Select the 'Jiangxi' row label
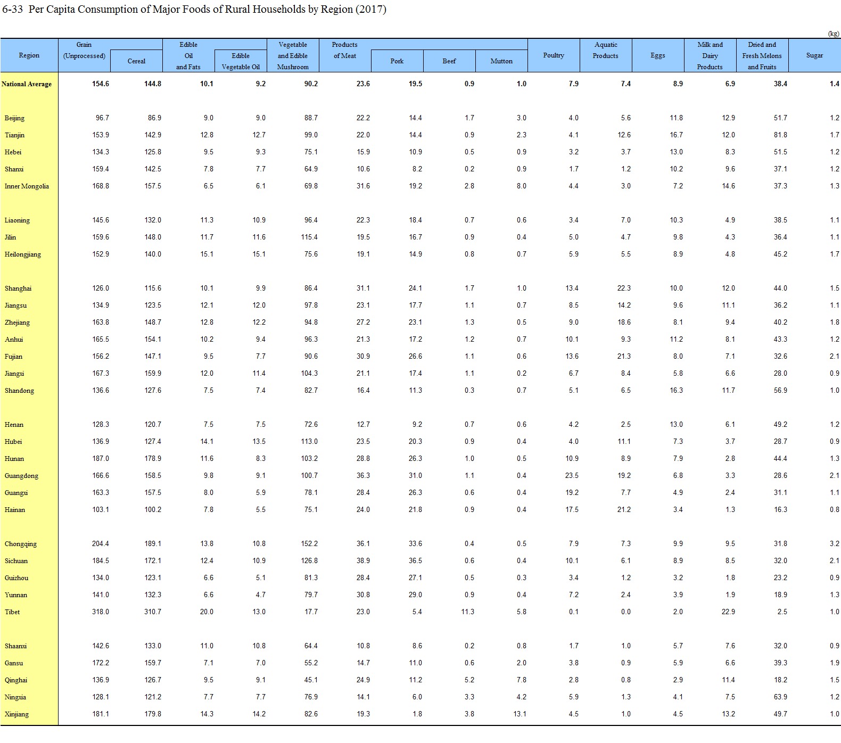 tap(14, 374)
